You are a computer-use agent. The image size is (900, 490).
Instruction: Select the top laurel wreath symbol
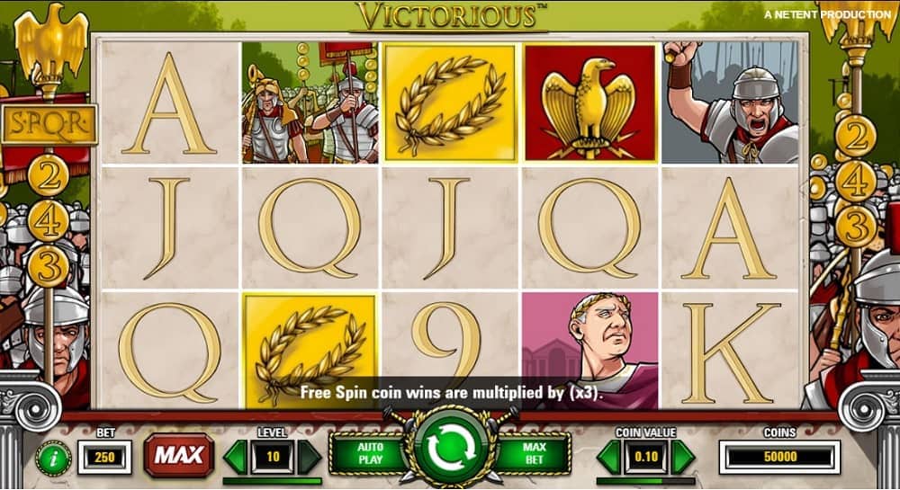[451, 102]
